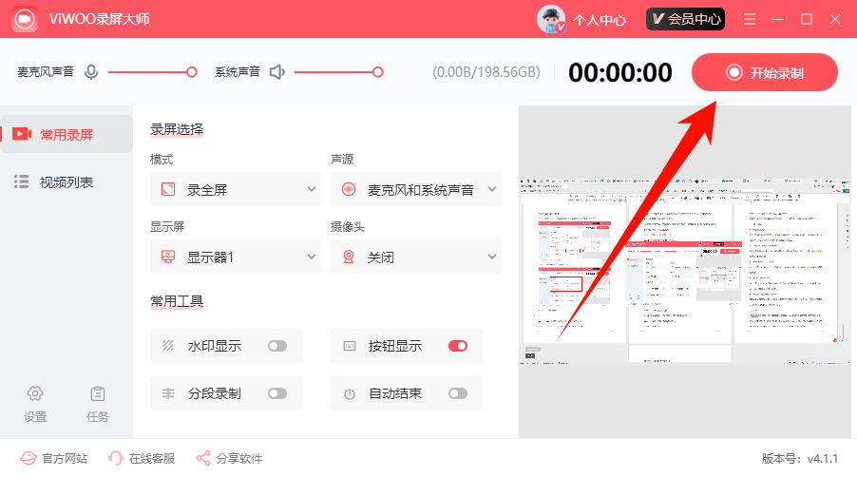Click the 在线客服 headset icon
Image resolution: width=857 pixels, height=477 pixels.
click(x=116, y=458)
